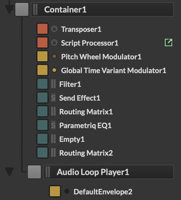The image size is (181, 200).
Task: Click the orange square next to Transposer1
Action: (x=42, y=29)
